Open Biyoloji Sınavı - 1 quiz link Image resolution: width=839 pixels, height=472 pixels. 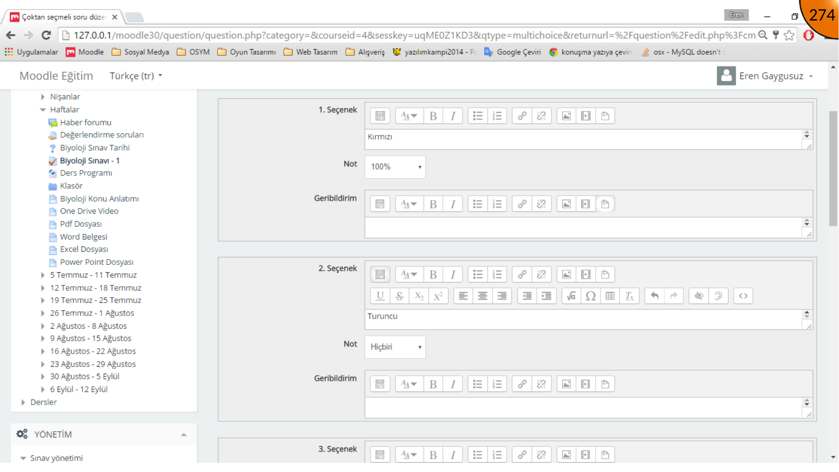(90, 160)
